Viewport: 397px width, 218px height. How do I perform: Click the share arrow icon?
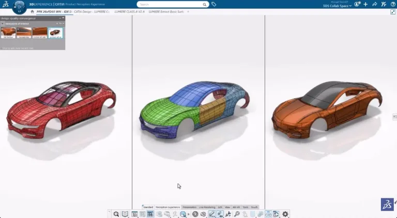(x=374, y=4)
